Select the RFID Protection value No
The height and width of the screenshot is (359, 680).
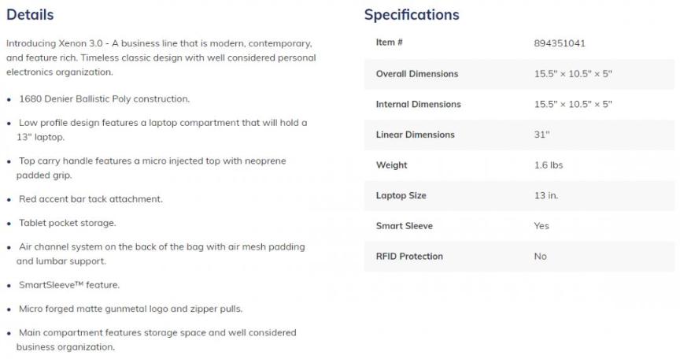point(540,256)
